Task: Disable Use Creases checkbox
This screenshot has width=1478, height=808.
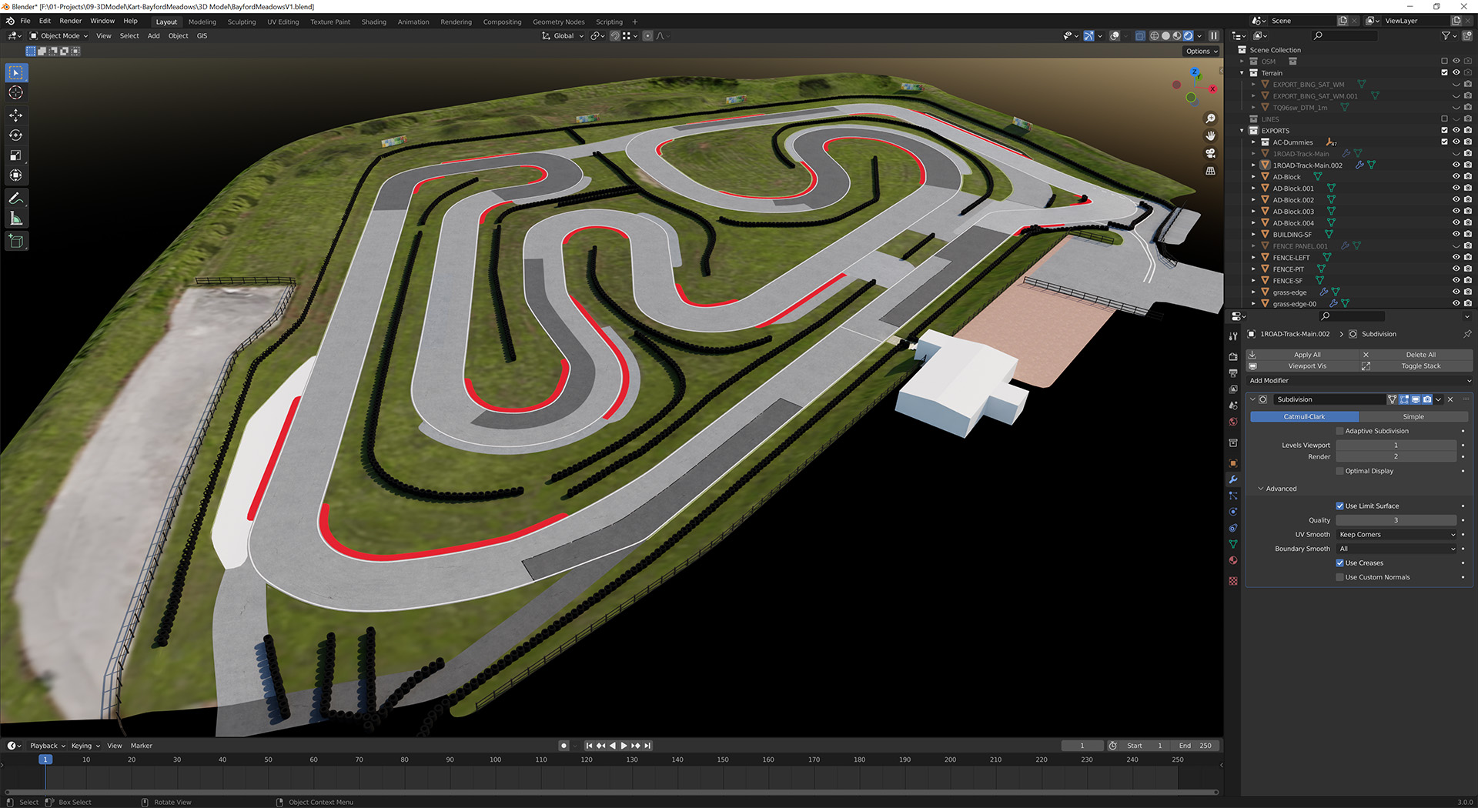Action: coord(1339,563)
